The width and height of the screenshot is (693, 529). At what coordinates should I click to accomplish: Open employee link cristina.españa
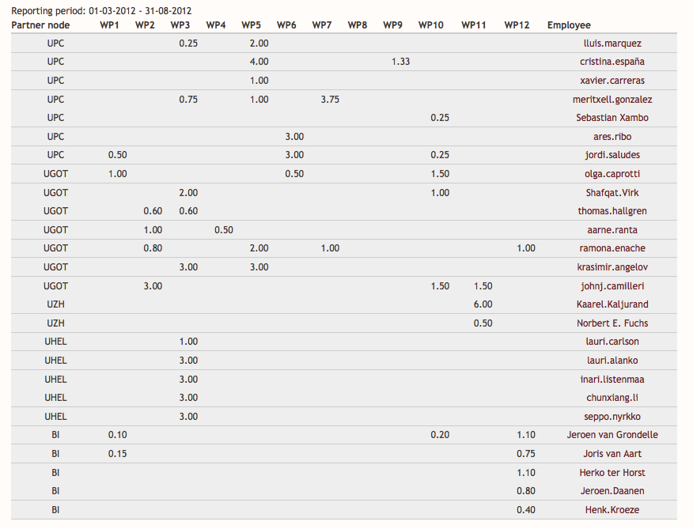(612, 62)
